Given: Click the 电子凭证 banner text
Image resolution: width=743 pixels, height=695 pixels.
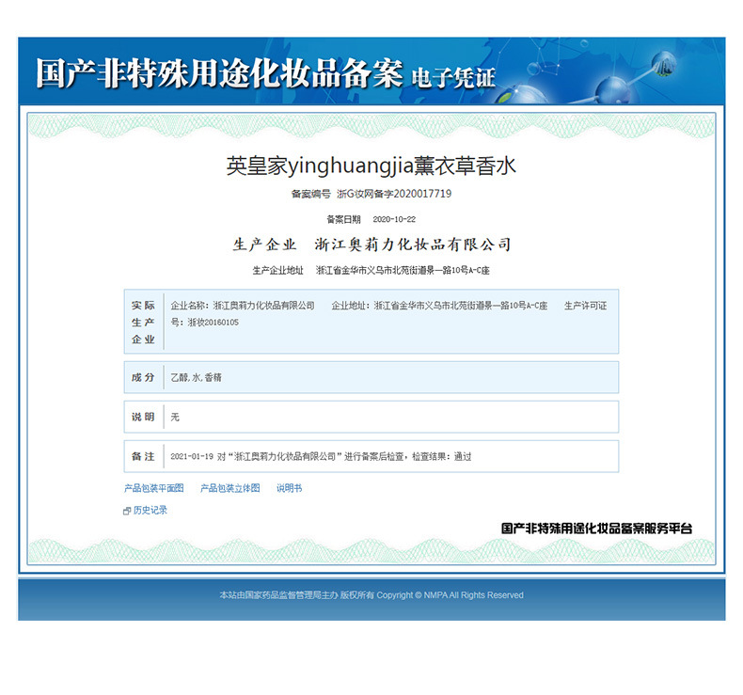Looking at the screenshot, I should point(453,78).
